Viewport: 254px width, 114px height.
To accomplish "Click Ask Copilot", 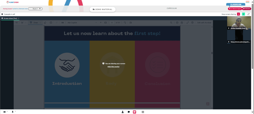I will pyautogui.click(x=72, y=23).
